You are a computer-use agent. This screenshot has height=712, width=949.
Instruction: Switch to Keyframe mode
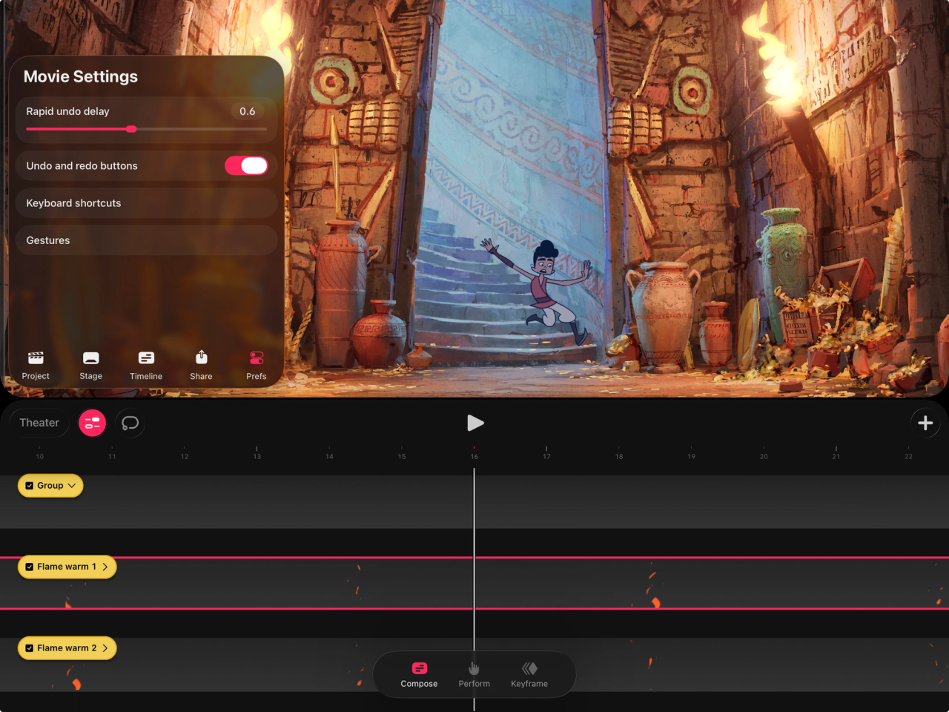point(529,674)
